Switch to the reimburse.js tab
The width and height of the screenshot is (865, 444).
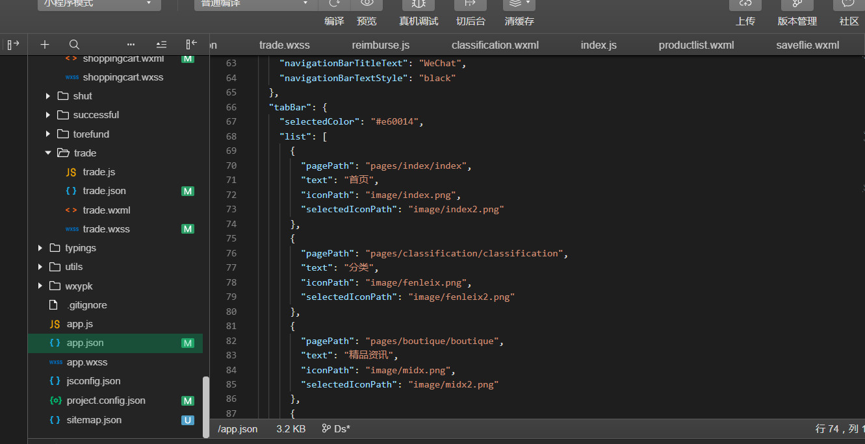(381, 45)
